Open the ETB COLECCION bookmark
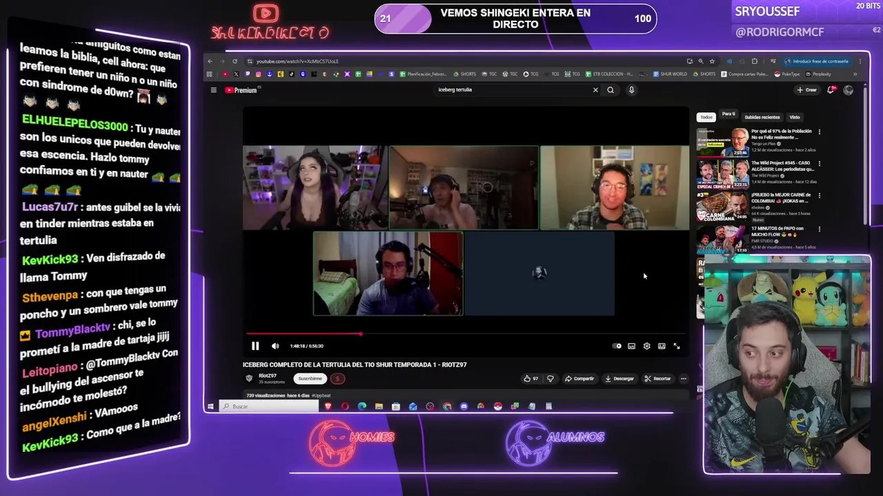Image resolution: width=883 pixels, height=496 pixels. [x=609, y=74]
